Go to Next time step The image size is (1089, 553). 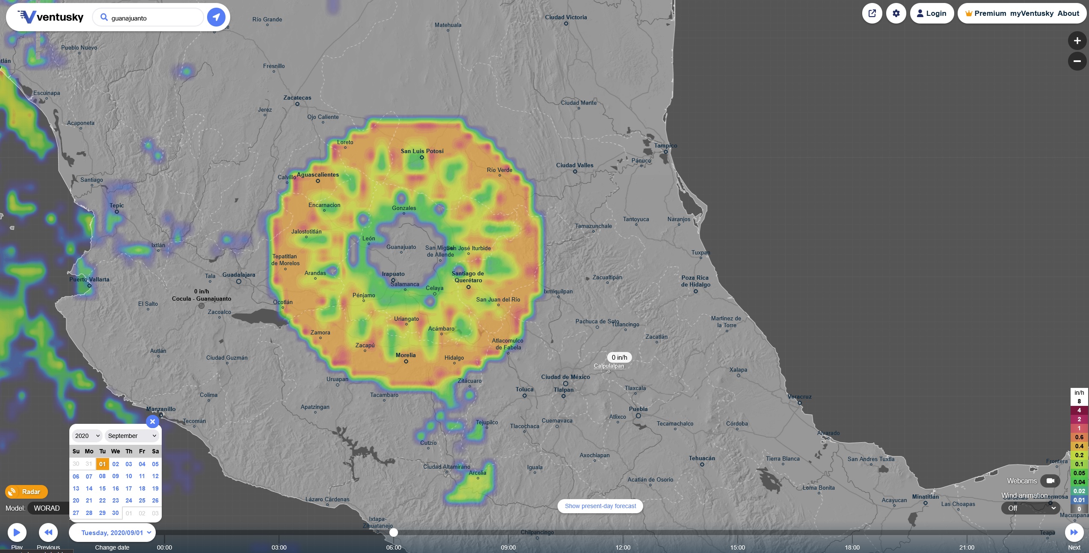pyautogui.click(x=1074, y=532)
